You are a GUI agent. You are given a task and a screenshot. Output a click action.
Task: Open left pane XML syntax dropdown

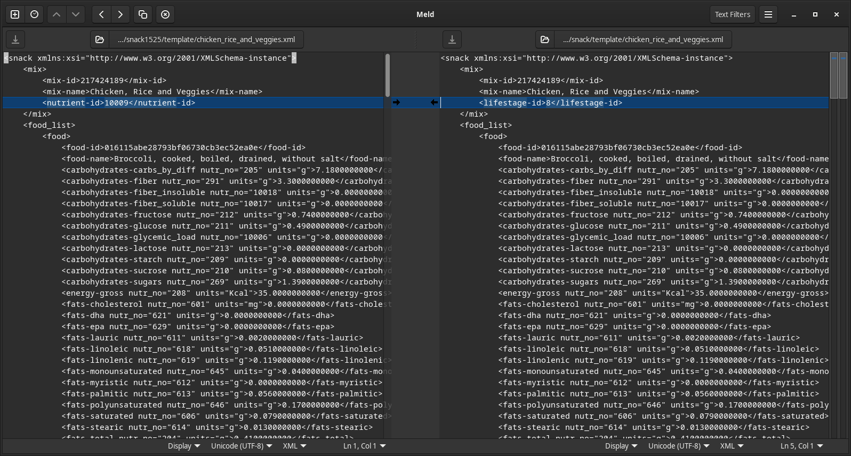[x=294, y=446]
